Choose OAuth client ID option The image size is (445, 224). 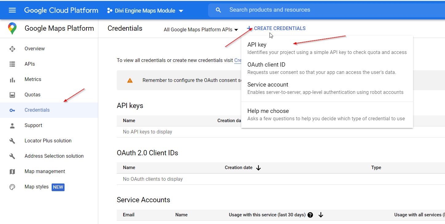(266, 65)
